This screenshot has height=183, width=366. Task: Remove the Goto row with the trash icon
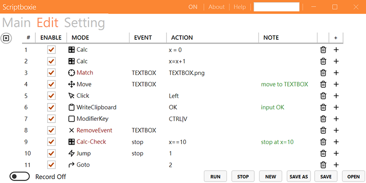pos(323,165)
